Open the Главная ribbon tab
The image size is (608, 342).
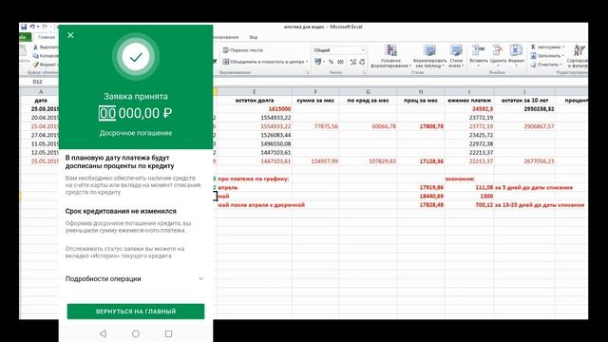point(47,37)
